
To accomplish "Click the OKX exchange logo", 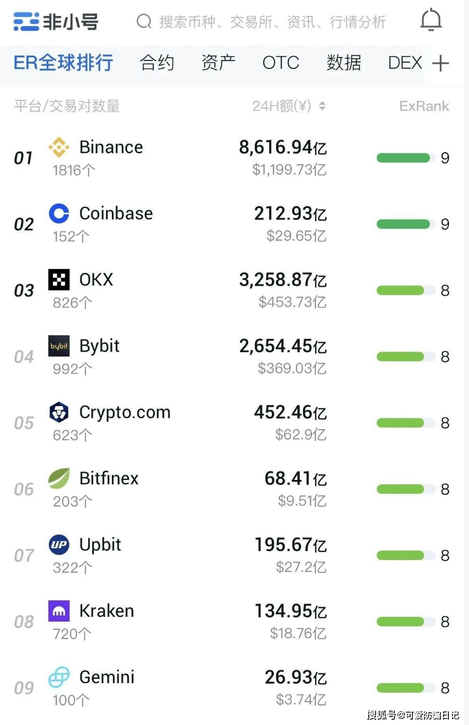I will pos(59,280).
